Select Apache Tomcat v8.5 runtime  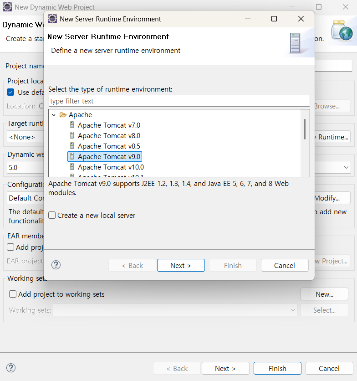point(109,146)
